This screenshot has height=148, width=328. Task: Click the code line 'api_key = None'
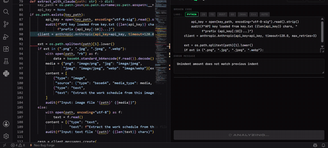coord(51,10)
